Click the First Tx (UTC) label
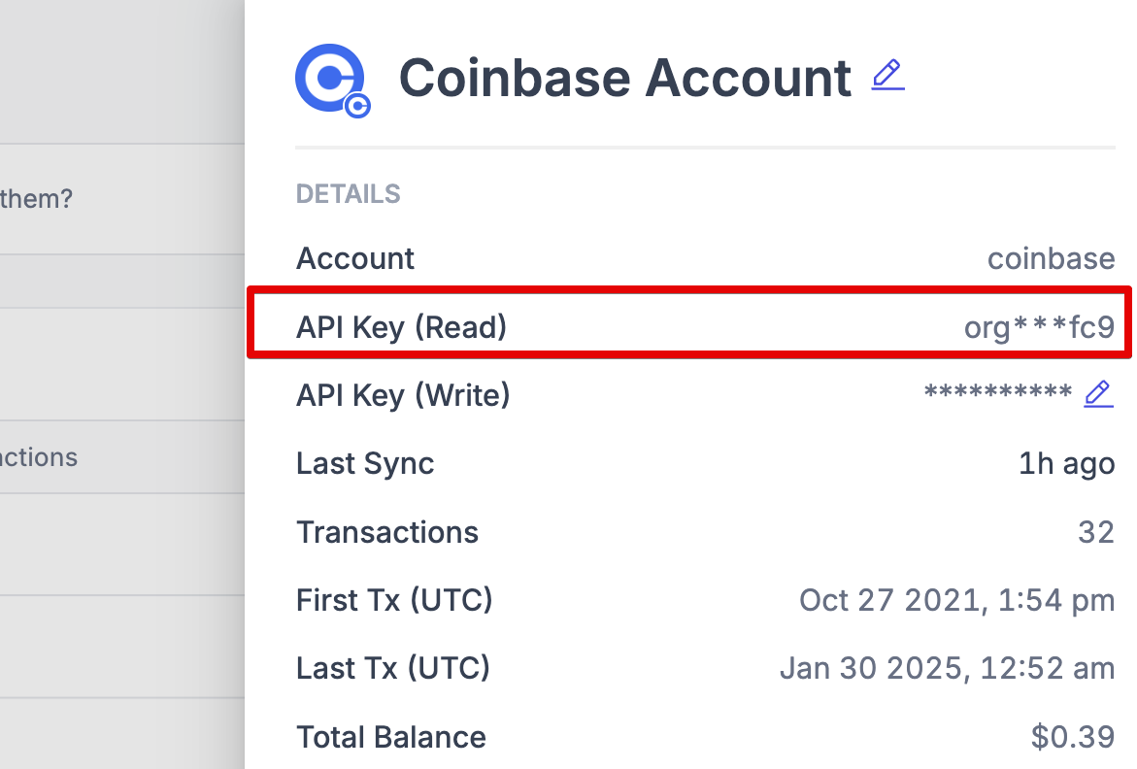The image size is (1137, 769). click(x=394, y=600)
